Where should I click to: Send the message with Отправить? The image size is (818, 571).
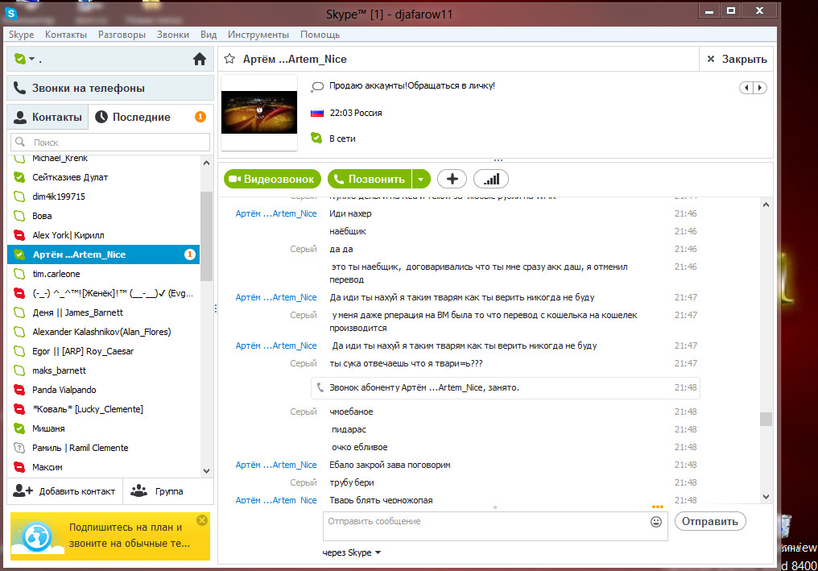710,521
